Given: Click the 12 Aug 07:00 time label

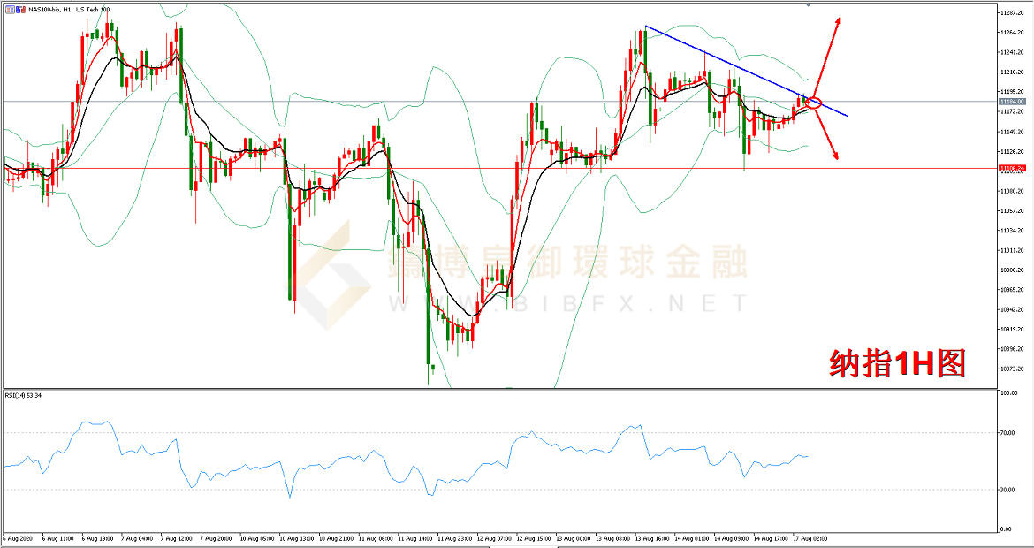Looking at the screenshot, I should (494, 537).
